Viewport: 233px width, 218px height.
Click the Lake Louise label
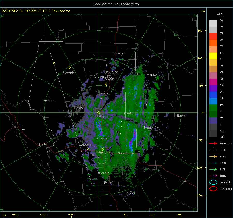tap(20, 127)
